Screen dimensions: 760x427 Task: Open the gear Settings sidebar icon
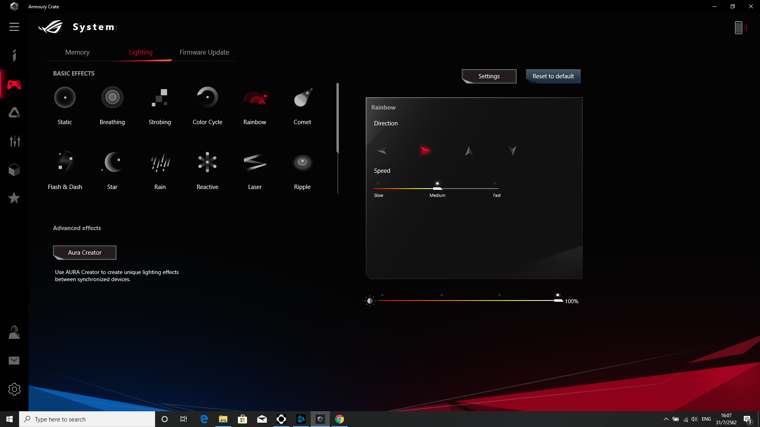(14, 389)
